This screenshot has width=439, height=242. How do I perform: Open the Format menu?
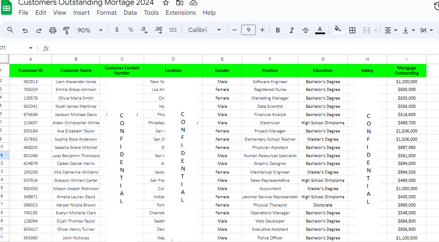107,13
